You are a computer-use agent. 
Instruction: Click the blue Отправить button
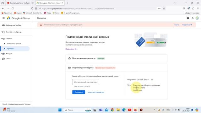click(79, 92)
